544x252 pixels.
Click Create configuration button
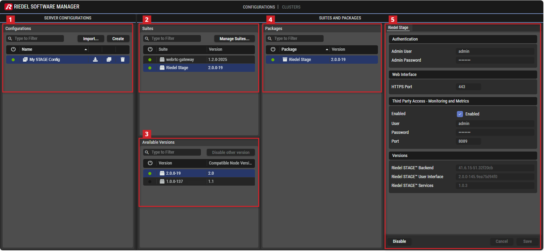click(x=118, y=38)
